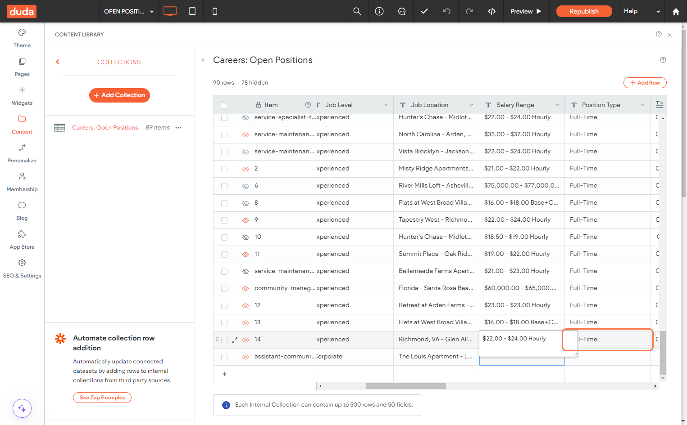Click the Add Row button

pyautogui.click(x=645, y=83)
